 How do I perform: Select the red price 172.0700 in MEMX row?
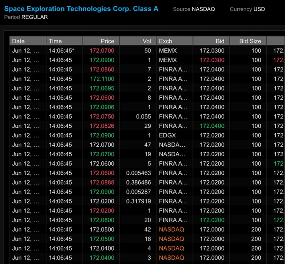102,51
